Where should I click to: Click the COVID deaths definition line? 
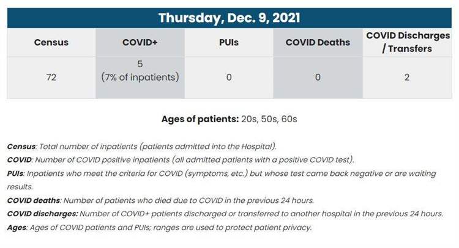click(160, 200)
